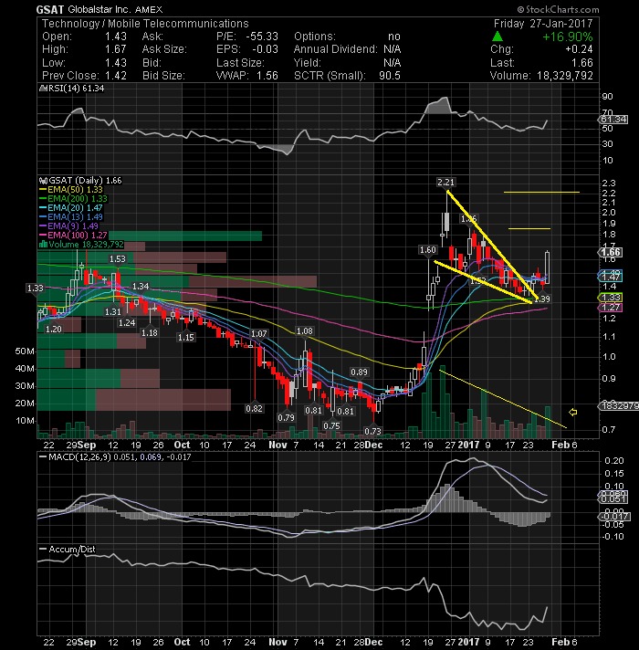
Task: Click the 0.75 price label
Action: (x=331, y=425)
